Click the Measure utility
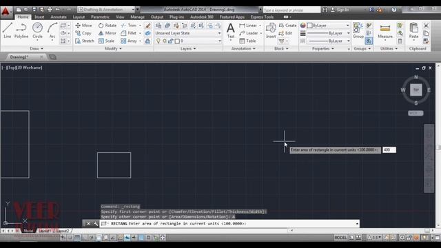 (x=385, y=30)
